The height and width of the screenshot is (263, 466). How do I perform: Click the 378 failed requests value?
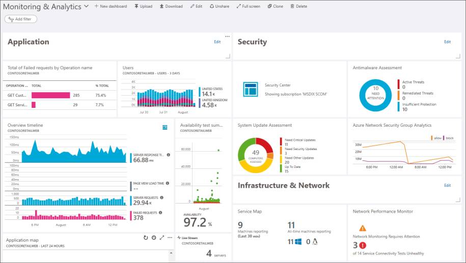click(138, 218)
